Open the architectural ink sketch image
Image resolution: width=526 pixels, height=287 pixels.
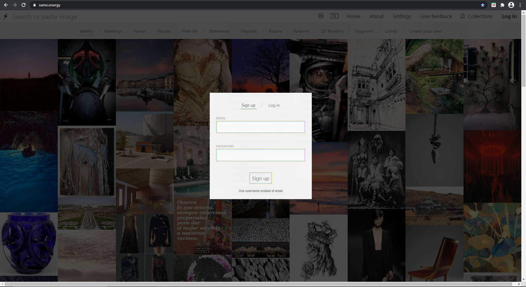(376, 85)
